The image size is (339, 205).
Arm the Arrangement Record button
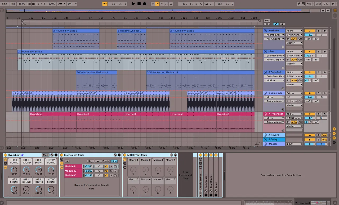tap(145, 4)
